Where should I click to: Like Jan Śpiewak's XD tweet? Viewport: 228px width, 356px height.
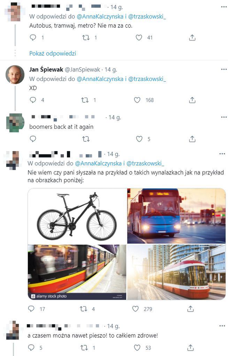[137, 100]
